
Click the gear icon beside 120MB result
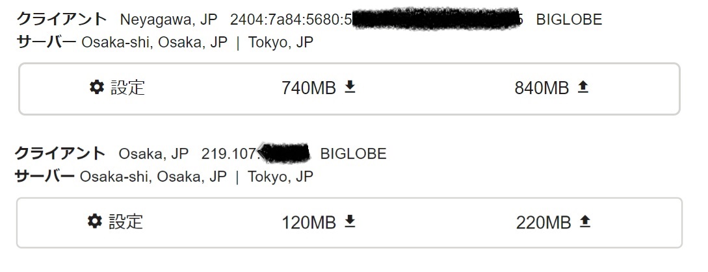(95, 221)
